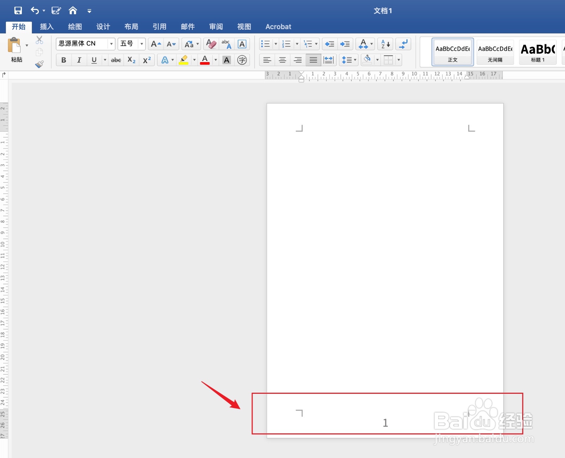
Task: Center align the paragraph
Action: tap(282, 60)
